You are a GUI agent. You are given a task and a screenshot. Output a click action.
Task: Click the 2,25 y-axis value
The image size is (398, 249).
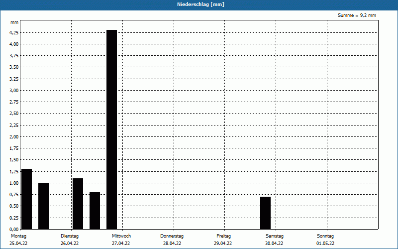tap(14, 125)
